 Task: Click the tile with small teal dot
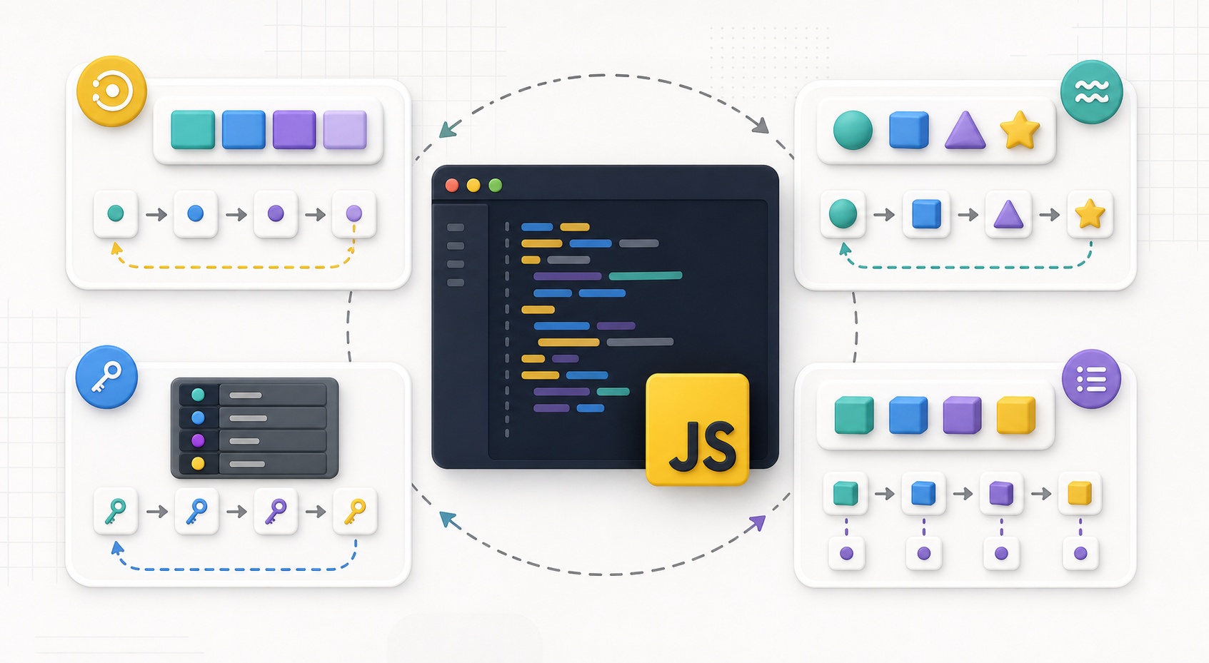pyautogui.click(x=116, y=213)
